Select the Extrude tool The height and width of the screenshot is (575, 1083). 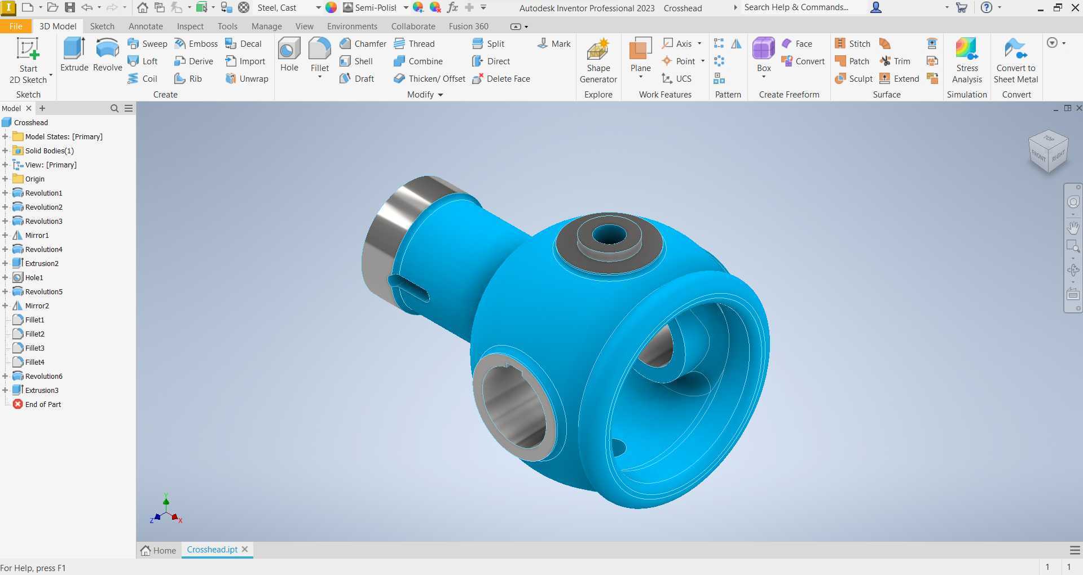[74, 55]
